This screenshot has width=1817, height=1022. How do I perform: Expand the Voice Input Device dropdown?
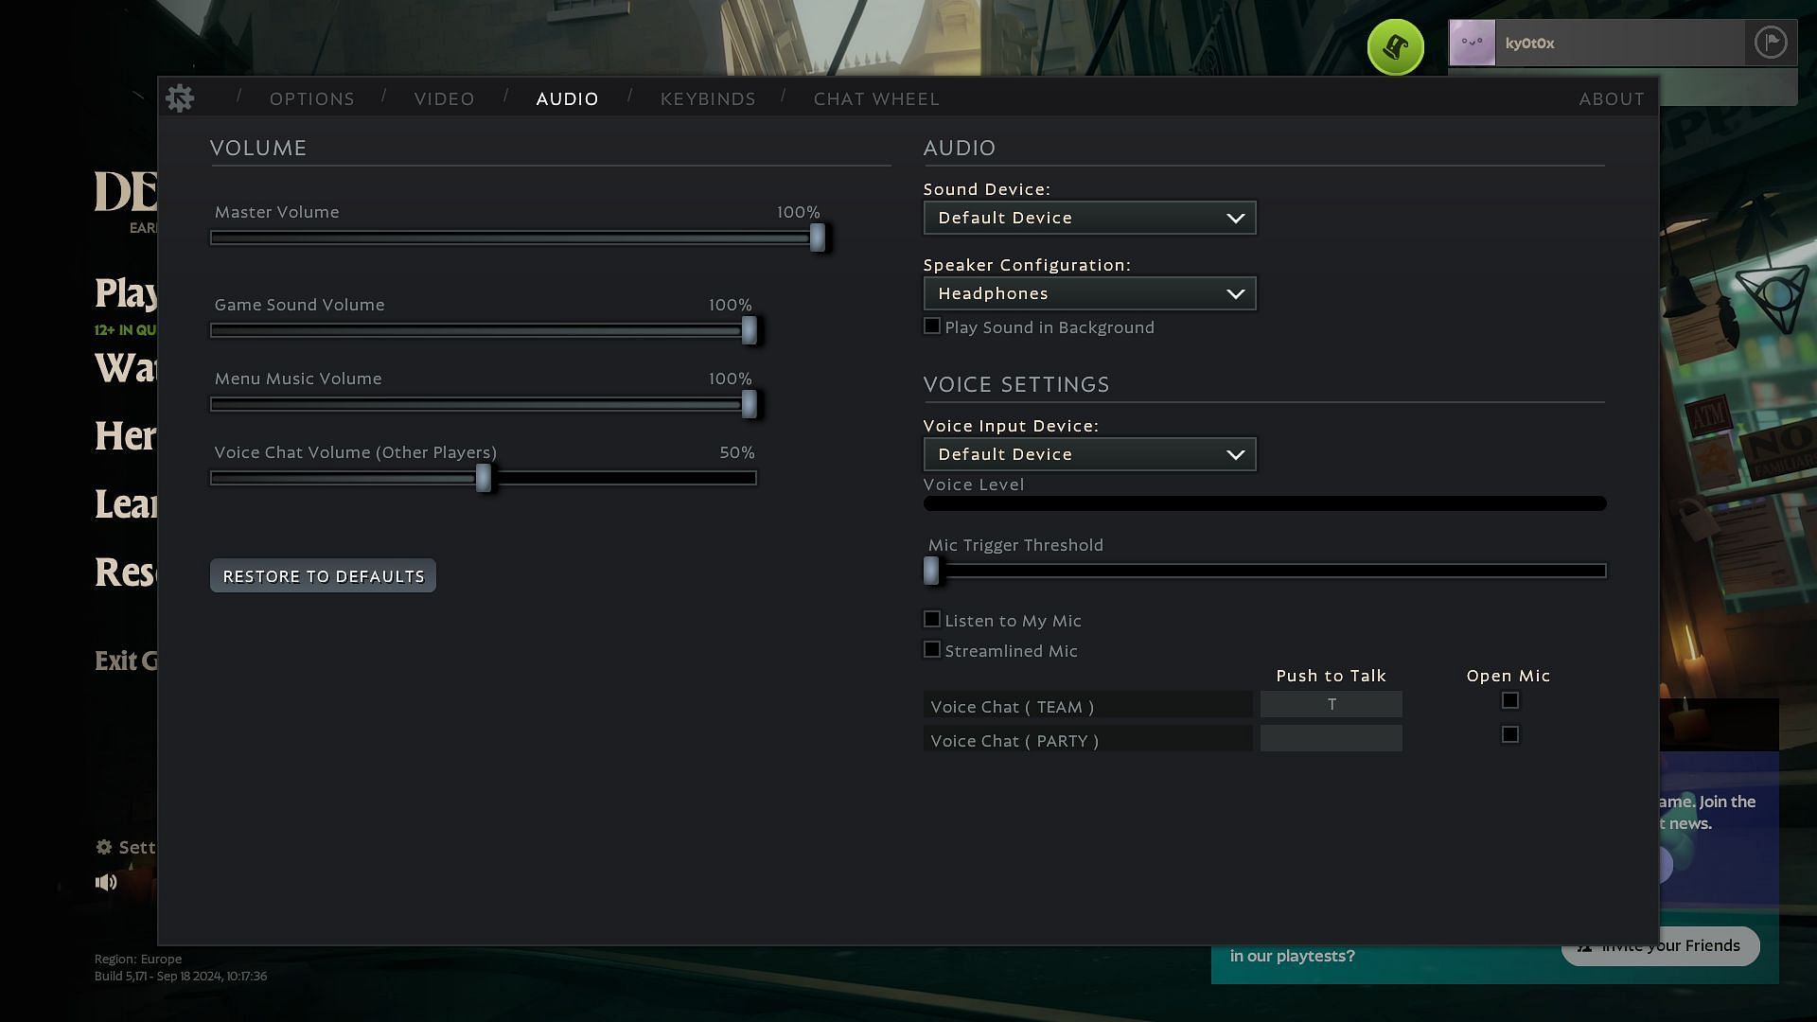(1087, 453)
